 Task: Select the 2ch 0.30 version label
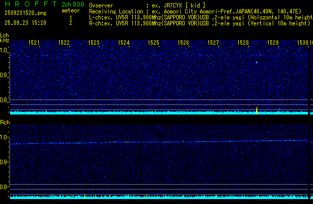73,4
